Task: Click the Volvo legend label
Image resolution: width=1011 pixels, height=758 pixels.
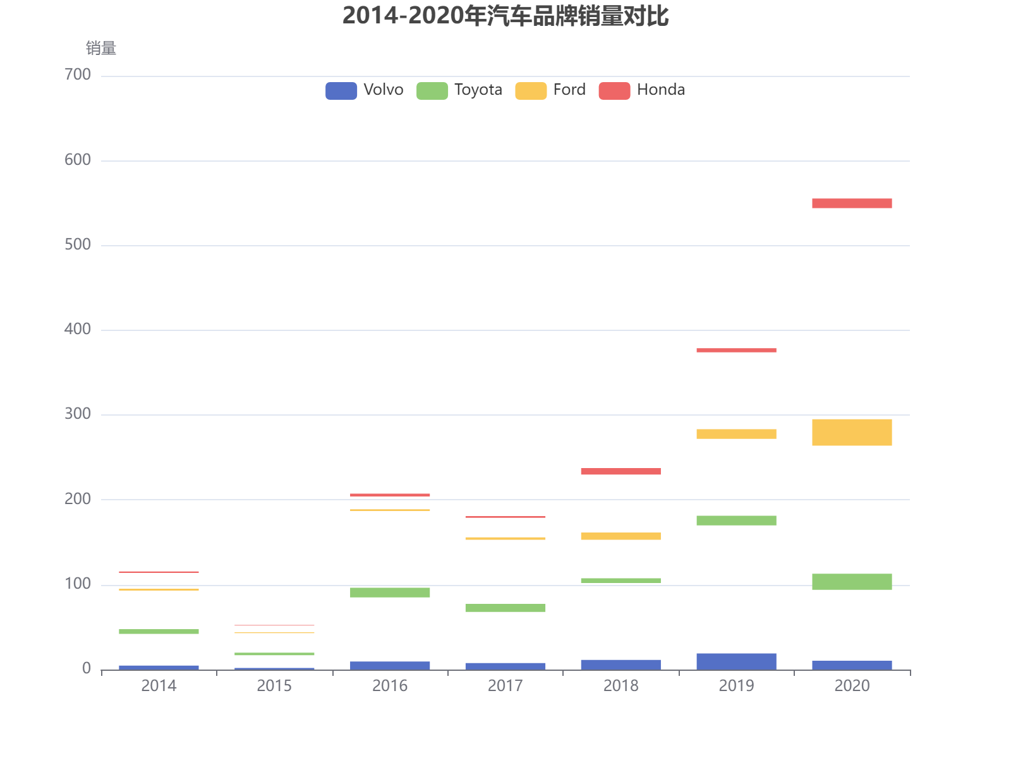Action: coord(384,90)
